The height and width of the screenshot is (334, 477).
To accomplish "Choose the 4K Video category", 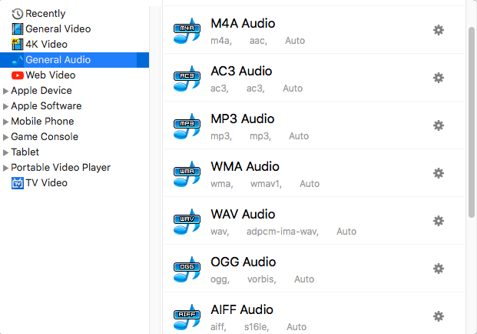I will click(46, 45).
